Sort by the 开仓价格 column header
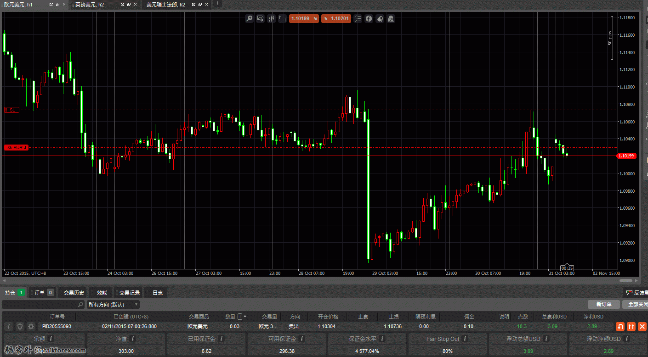 (x=328, y=316)
